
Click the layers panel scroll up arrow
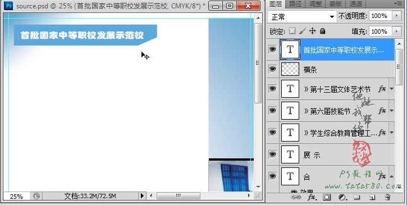[x=399, y=44]
